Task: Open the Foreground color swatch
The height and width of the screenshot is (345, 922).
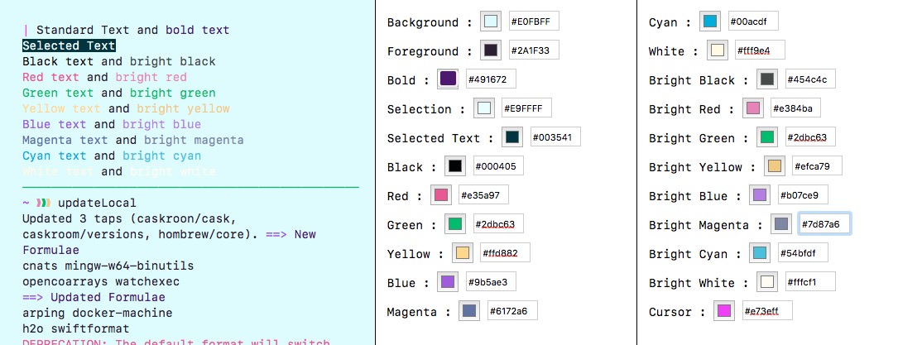Action: (491, 50)
